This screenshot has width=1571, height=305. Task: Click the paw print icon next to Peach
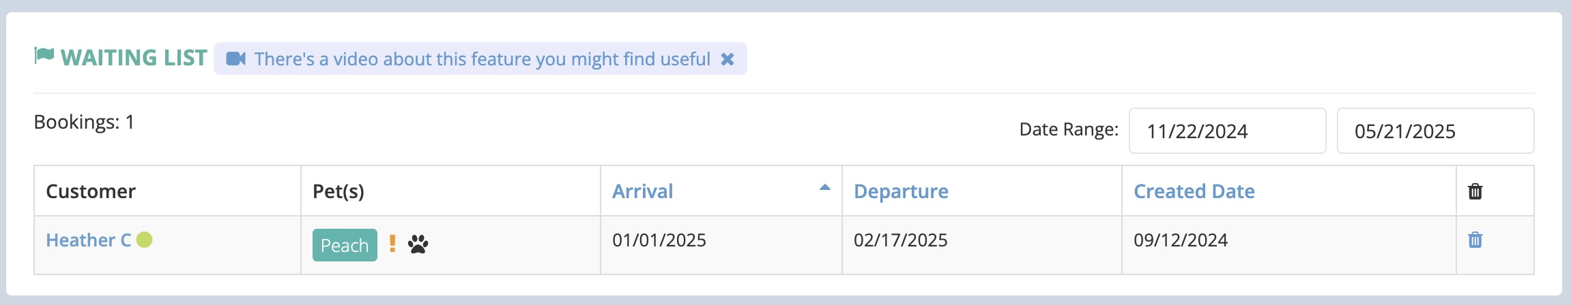(418, 244)
